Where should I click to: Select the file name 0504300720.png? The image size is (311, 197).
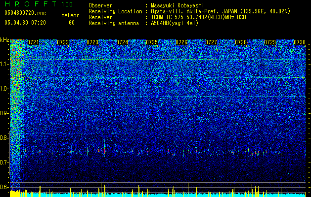pos(25,13)
